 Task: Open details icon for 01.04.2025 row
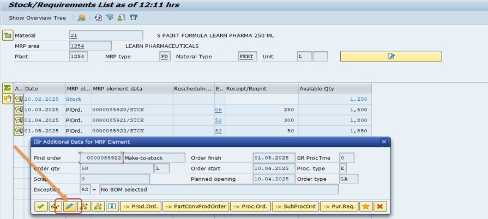click(x=19, y=120)
